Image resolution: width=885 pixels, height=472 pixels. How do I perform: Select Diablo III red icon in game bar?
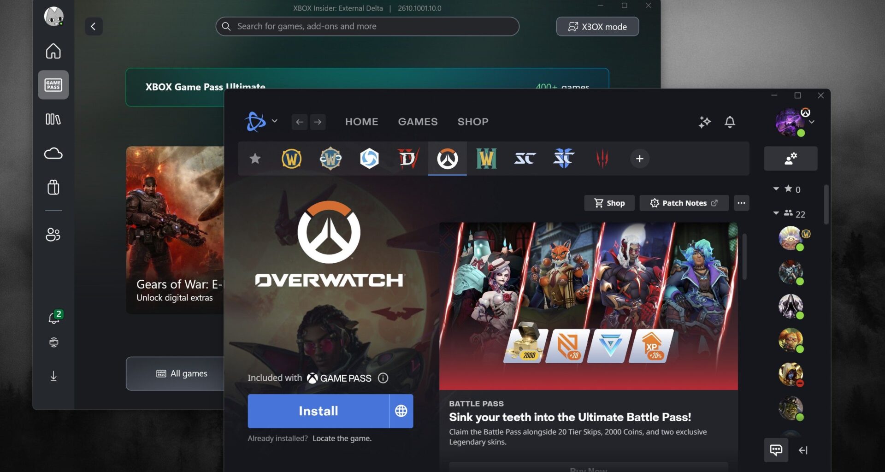pyautogui.click(x=602, y=159)
